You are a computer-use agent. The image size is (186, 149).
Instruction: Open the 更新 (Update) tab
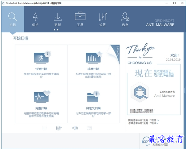pos(58,19)
